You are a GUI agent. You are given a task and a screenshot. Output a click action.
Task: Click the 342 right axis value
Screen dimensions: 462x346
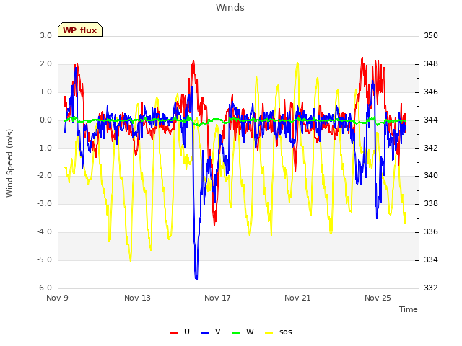point(431,148)
